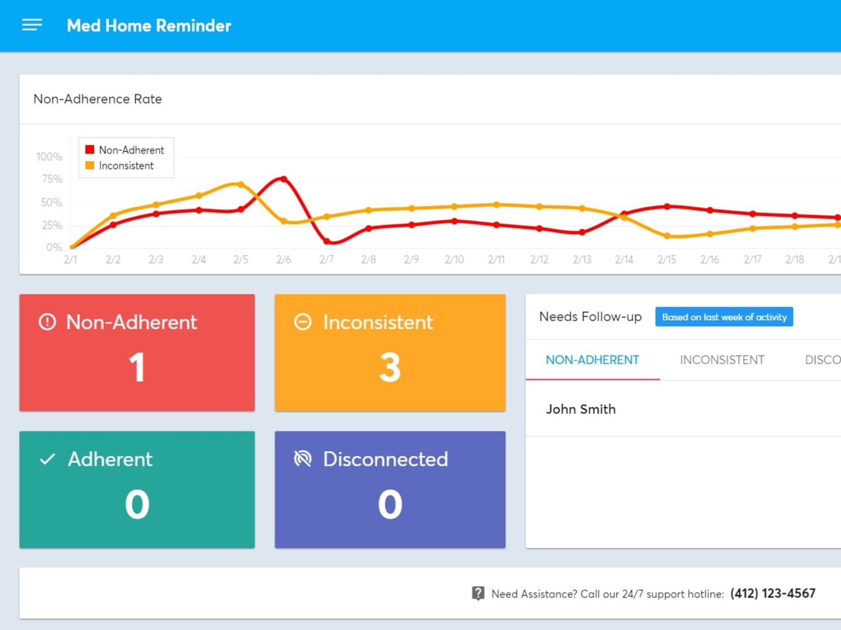Toggle the orange Inconsistent legend swatch
This screenshot has width=841, height=630.
(90, 165)
